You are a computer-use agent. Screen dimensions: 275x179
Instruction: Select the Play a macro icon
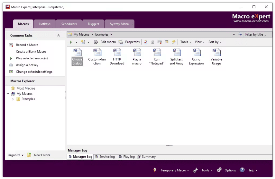tap(137, 57)
